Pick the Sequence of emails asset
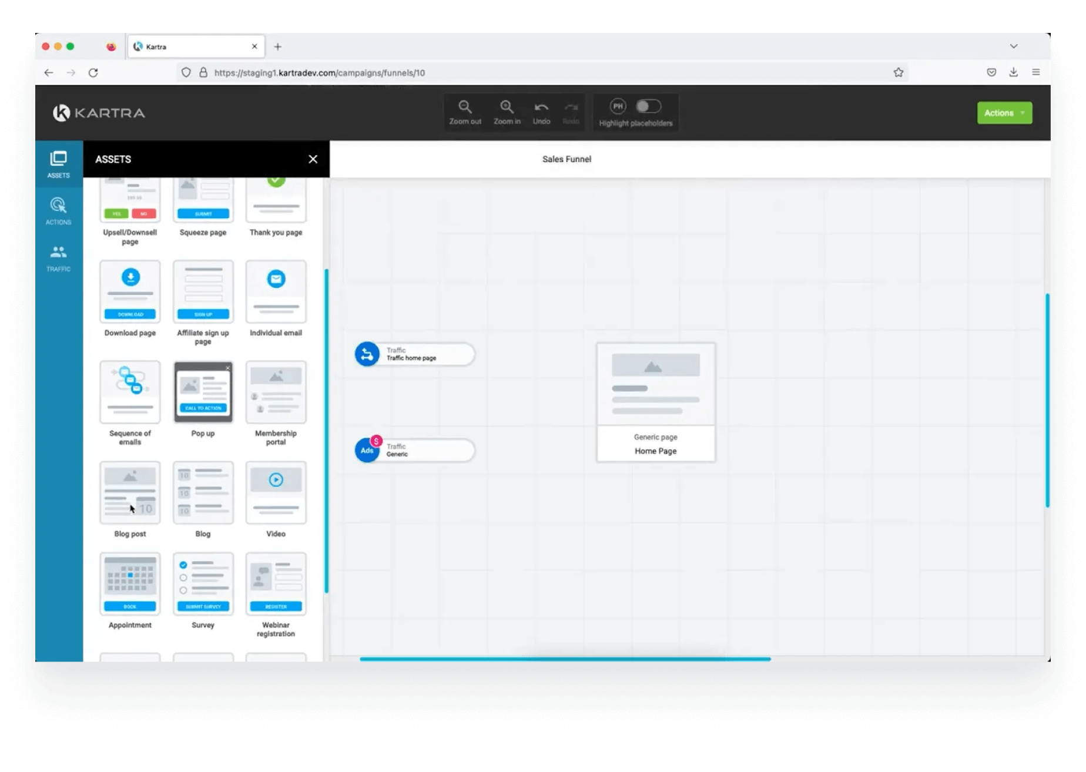Viewport: 1086px width, 772px height. point(130,392)
